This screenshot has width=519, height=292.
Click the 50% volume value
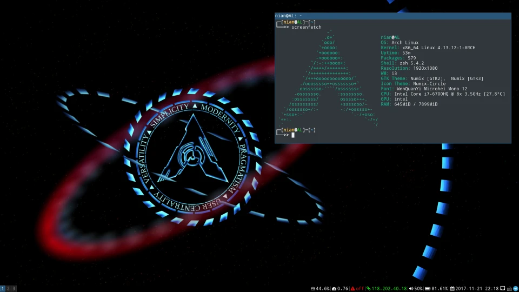pos(418,289)
